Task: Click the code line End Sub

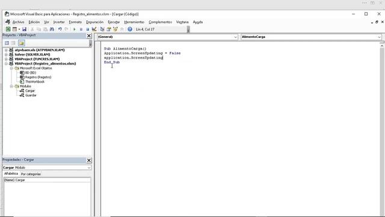Action: click(x=112, y=62)
